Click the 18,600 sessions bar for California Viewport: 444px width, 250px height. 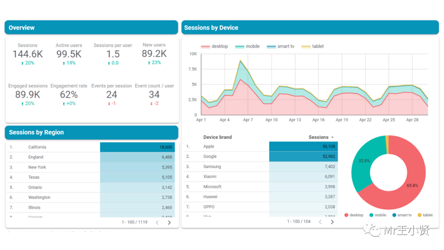[137, 147]
